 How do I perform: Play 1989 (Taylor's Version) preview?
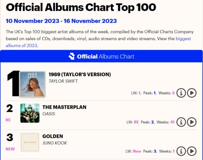coord(192,93)
